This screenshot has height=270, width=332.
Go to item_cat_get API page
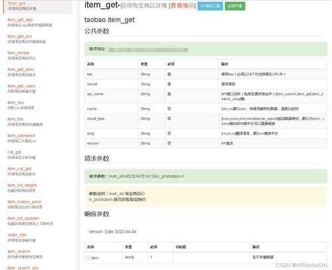(19, 169)
